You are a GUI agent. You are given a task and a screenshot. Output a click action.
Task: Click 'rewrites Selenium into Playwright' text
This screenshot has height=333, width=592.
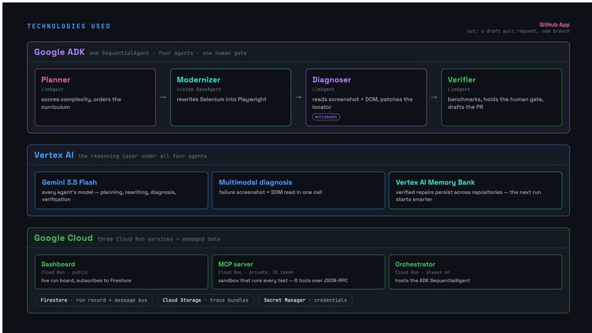(222, 99)
